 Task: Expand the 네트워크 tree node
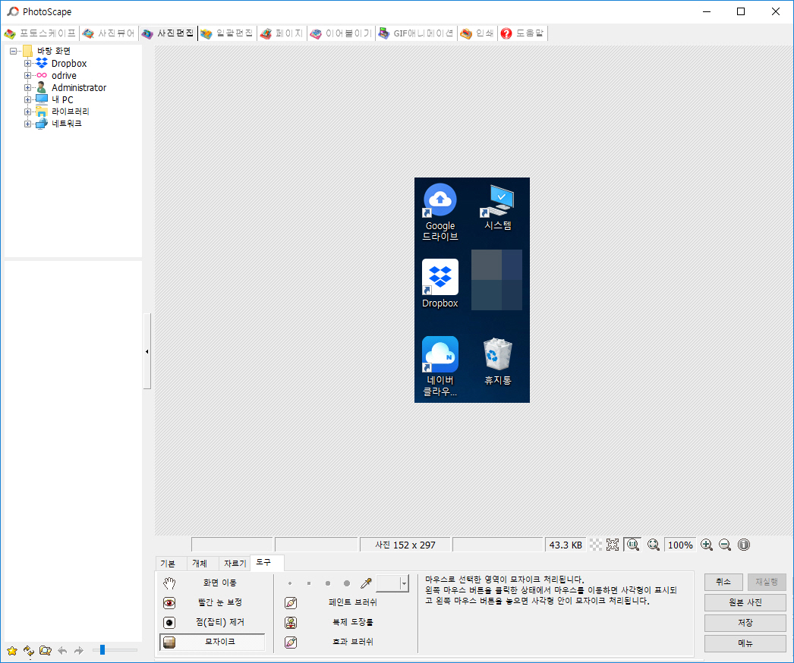(28, 124)
